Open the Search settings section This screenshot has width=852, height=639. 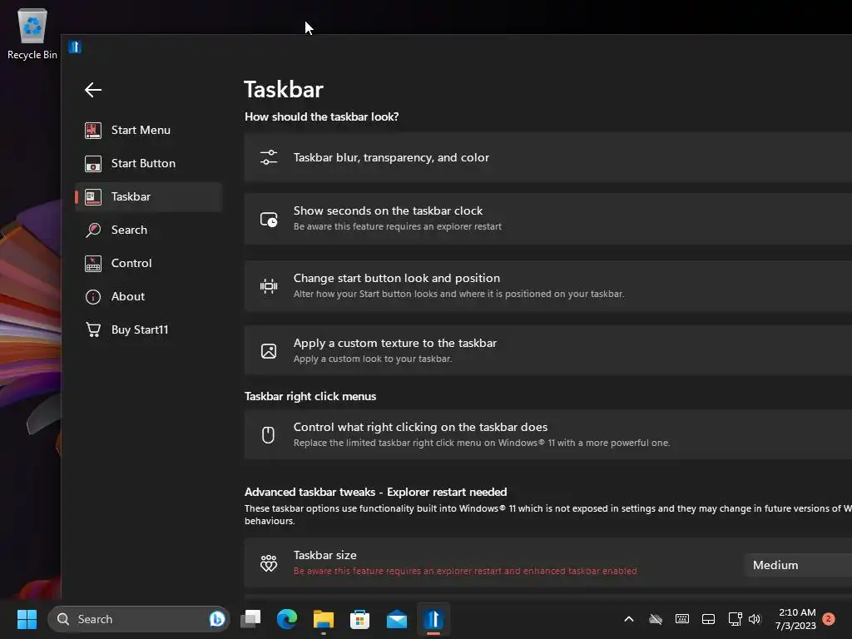coord(148,230)
